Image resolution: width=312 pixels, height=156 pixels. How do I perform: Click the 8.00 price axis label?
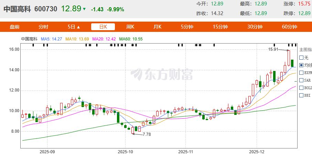click(x=15, y=131)
